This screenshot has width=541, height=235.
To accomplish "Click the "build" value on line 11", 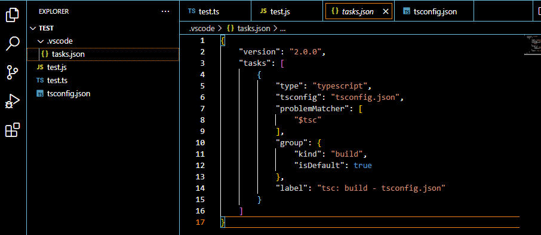I will 347,154.
